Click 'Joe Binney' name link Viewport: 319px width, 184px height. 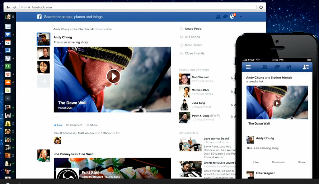pos(62,154)
